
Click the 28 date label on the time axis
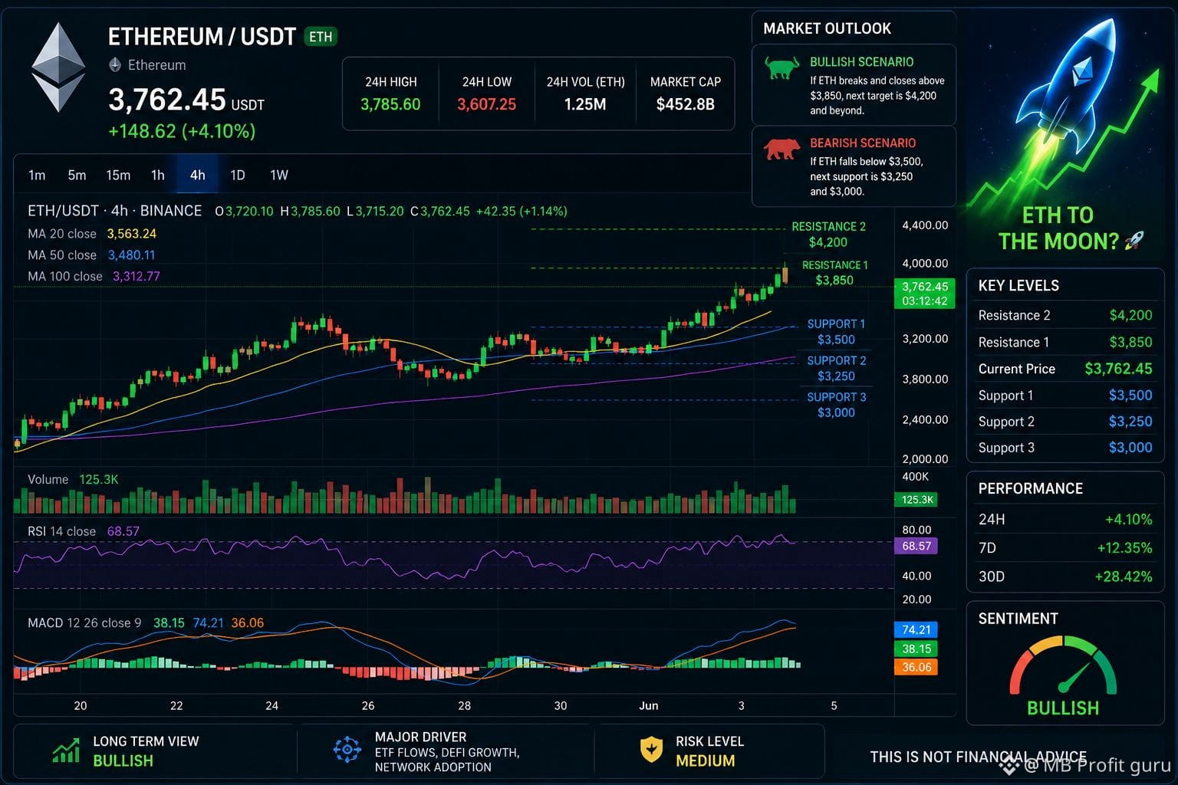(x=464, y=705)
